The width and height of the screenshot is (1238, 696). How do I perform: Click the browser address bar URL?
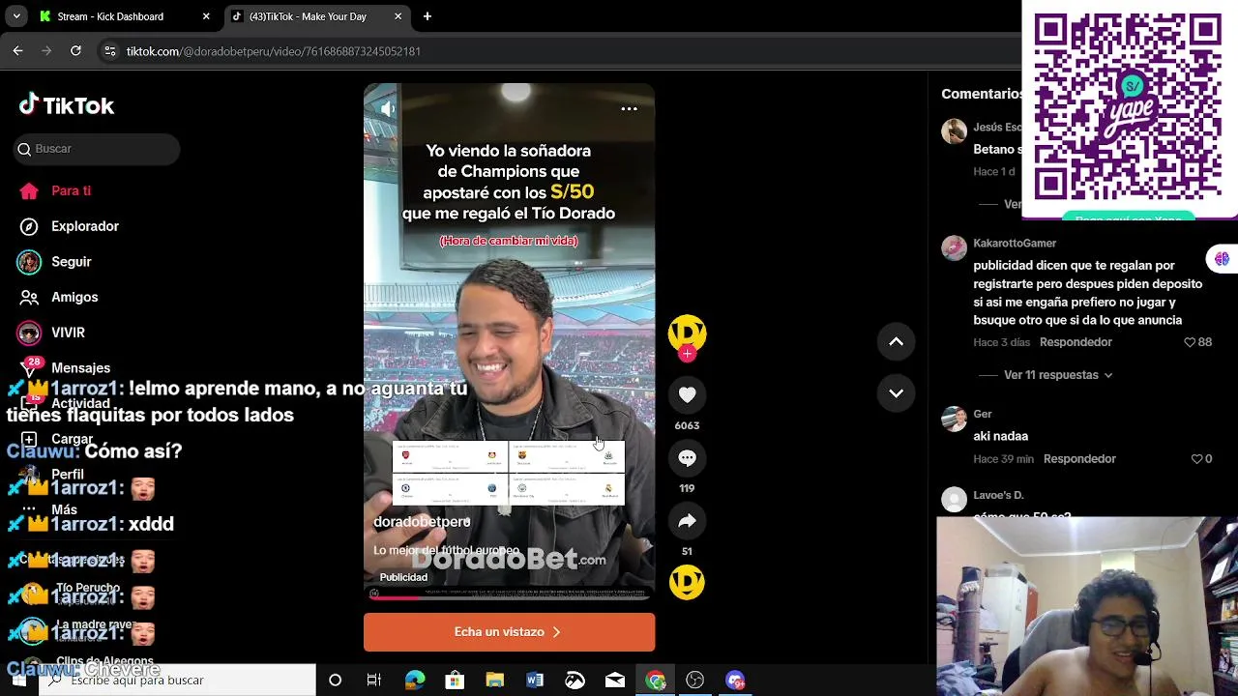tap(273, 51)
